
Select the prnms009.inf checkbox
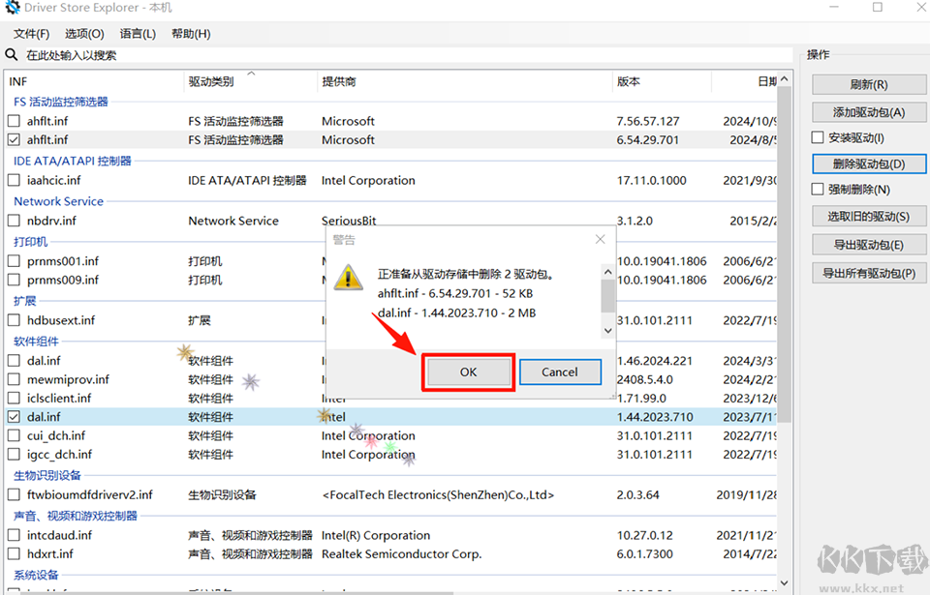pos(14,280)
